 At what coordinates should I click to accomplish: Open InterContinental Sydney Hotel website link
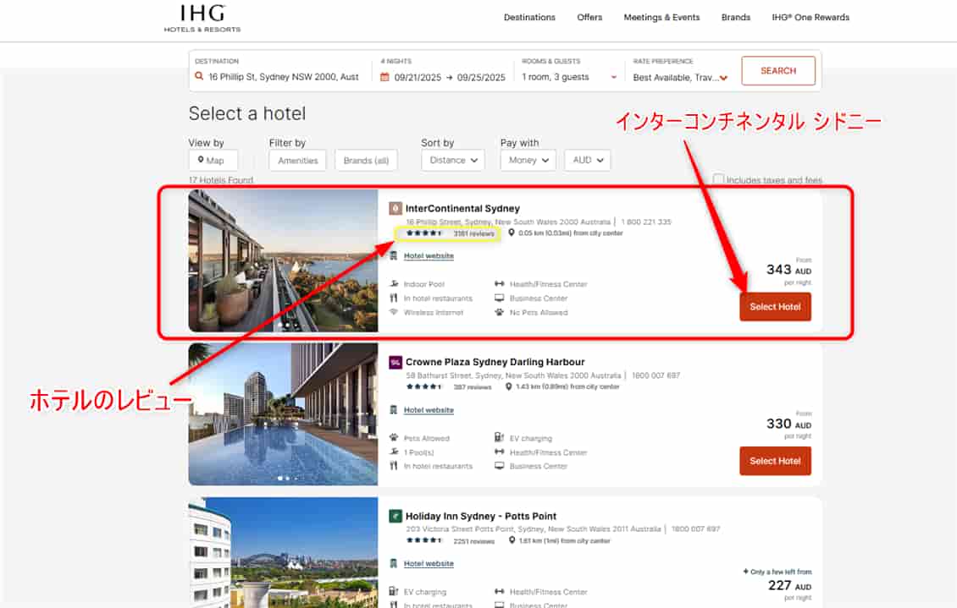[429, 256]
